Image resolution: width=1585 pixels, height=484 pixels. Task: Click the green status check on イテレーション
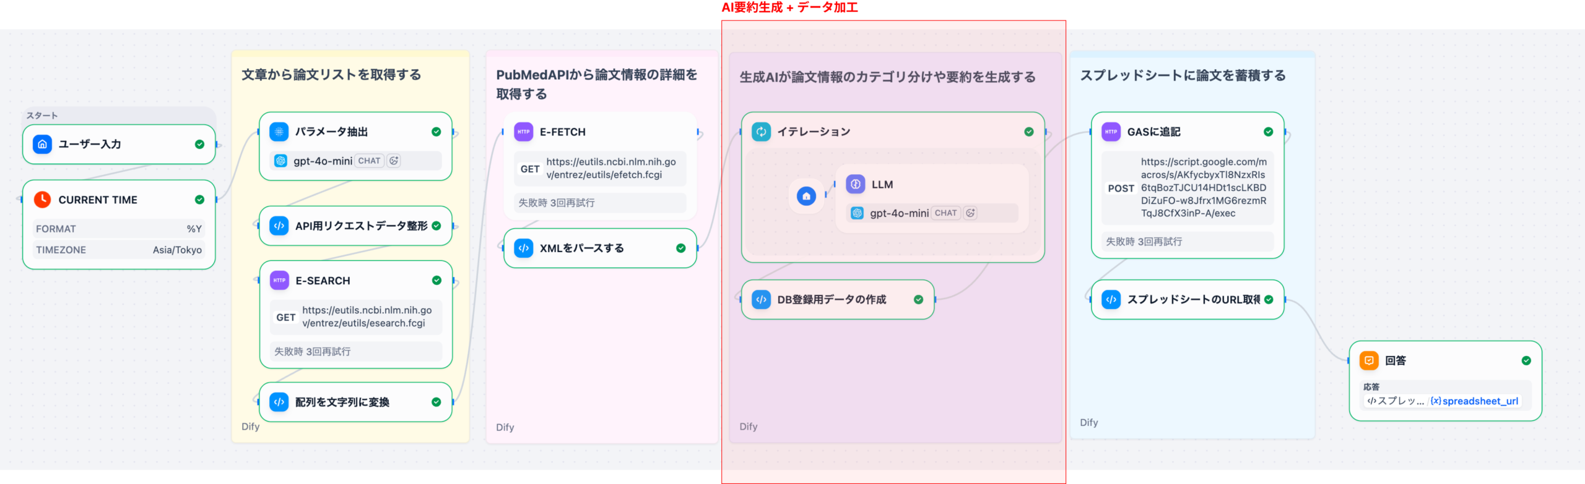pyautogui.click(x=1029, y=132)
